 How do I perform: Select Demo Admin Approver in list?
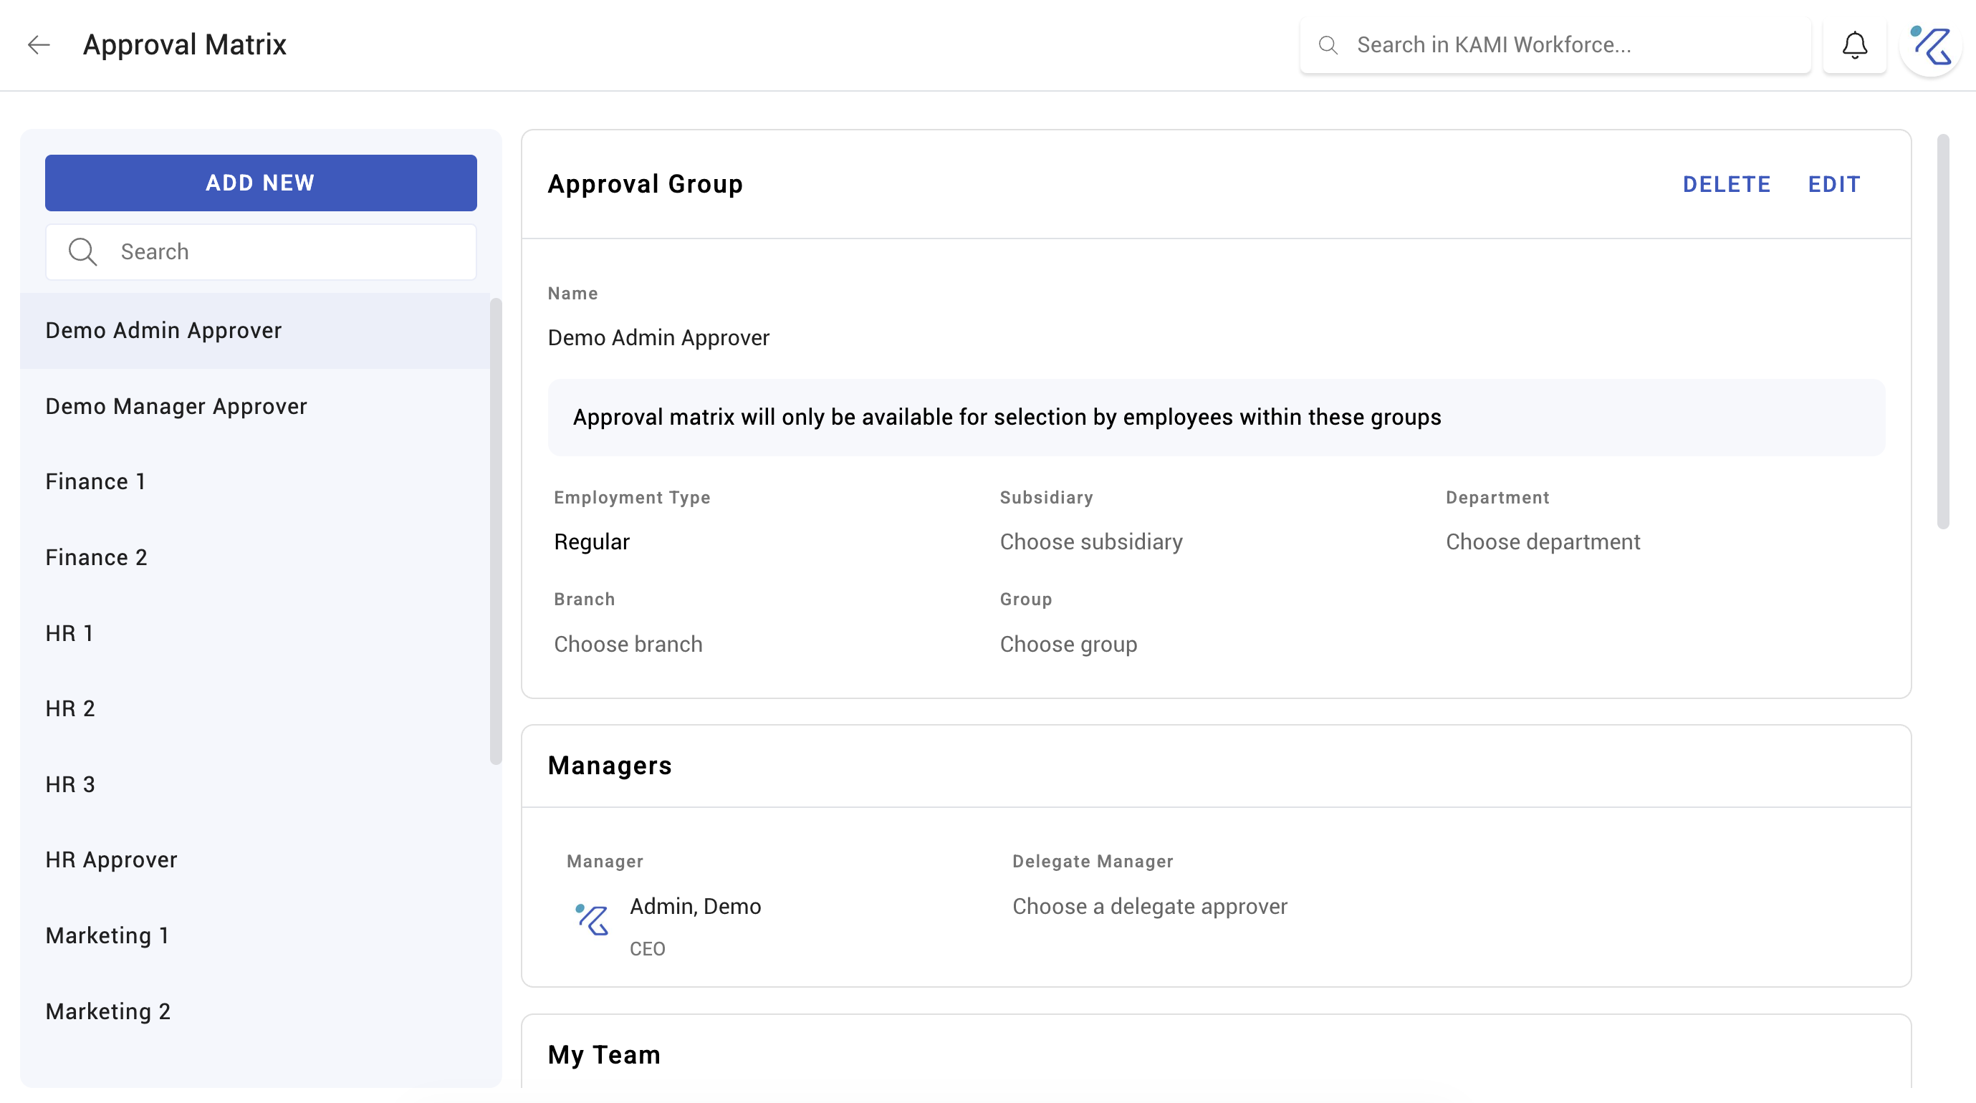[x=254, y=331]
